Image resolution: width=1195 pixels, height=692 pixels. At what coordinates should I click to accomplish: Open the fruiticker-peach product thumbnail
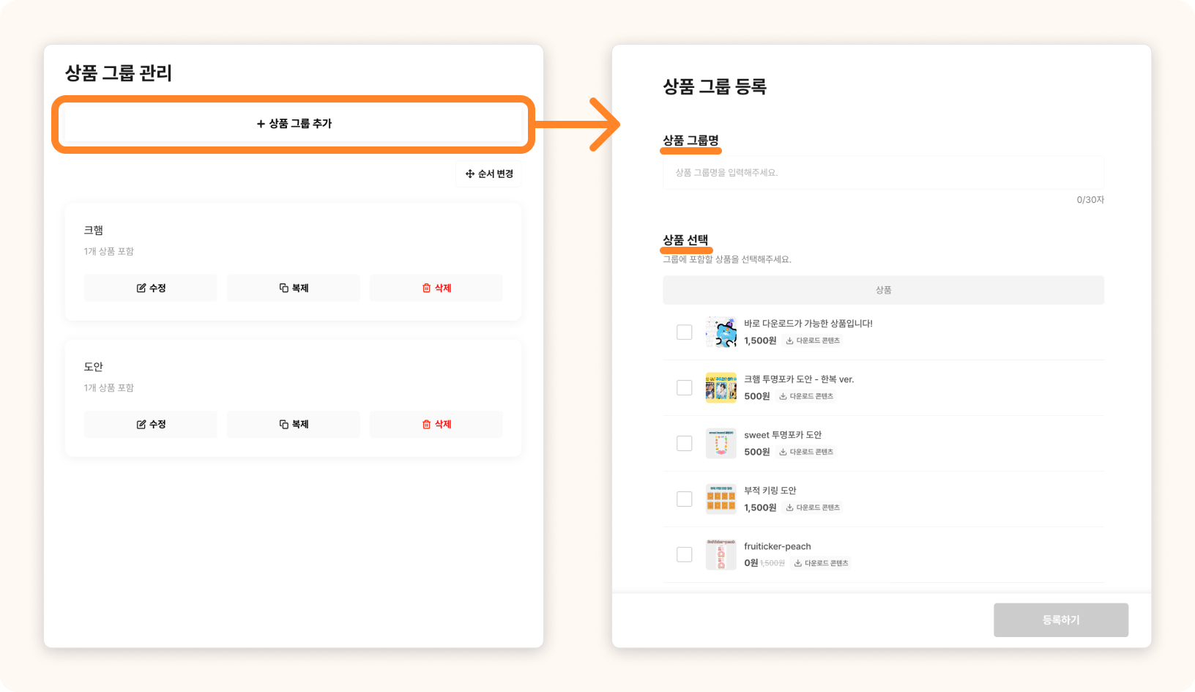[x=721, y=555]
